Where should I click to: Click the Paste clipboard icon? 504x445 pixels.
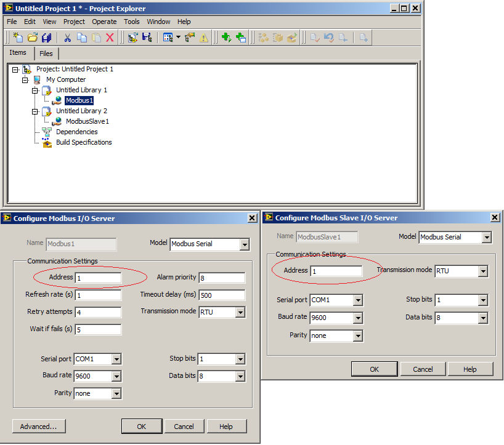click(96, 38)
